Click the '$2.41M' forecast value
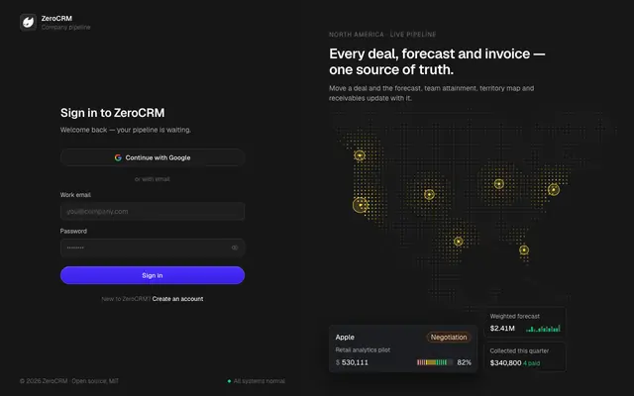The image size is (634, 396). point(502,328)
